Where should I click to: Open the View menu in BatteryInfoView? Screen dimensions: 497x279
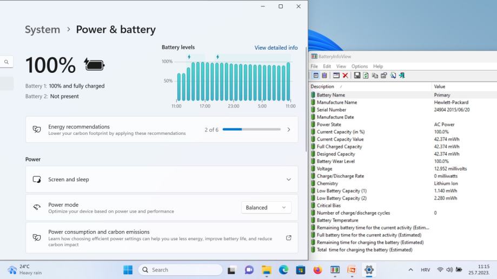(x=341, y=66)
